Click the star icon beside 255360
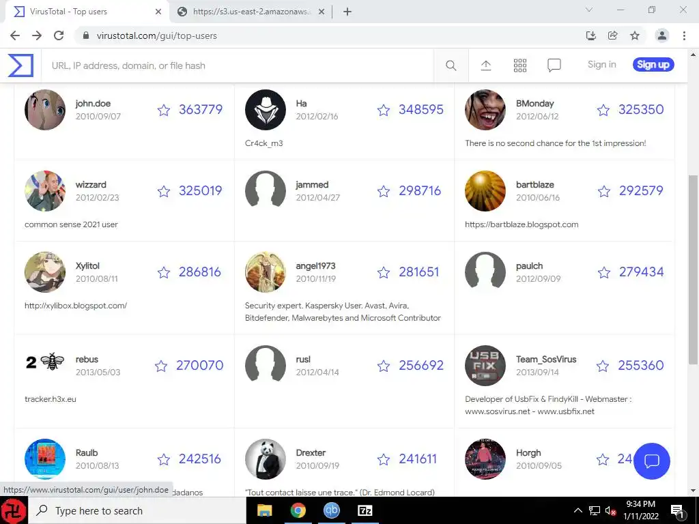This screenshot has height=524, width=699. pyautogui.click(x=603, y=366)
